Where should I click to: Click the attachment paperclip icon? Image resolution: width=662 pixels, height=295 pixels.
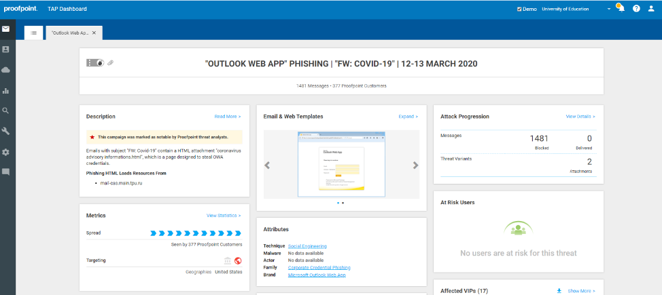111,63
